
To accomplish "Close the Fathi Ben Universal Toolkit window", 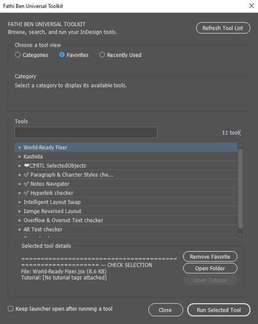I will [x=252, y=6].
